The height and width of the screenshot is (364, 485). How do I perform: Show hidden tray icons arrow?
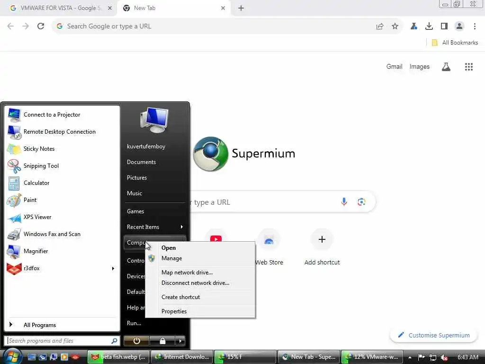coord(410,357)
